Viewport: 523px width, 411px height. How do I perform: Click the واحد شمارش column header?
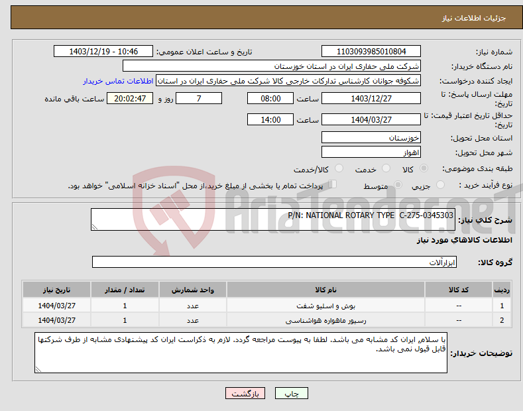(x=193, y=290)
